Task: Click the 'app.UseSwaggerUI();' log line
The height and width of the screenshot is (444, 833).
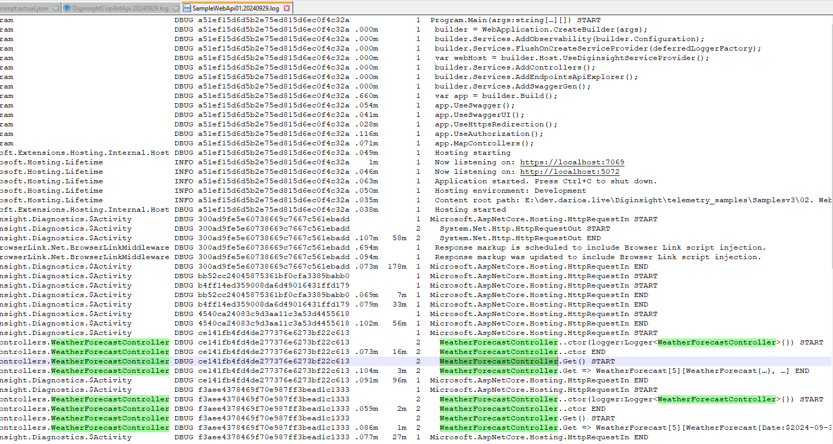Action: [479, 115]
